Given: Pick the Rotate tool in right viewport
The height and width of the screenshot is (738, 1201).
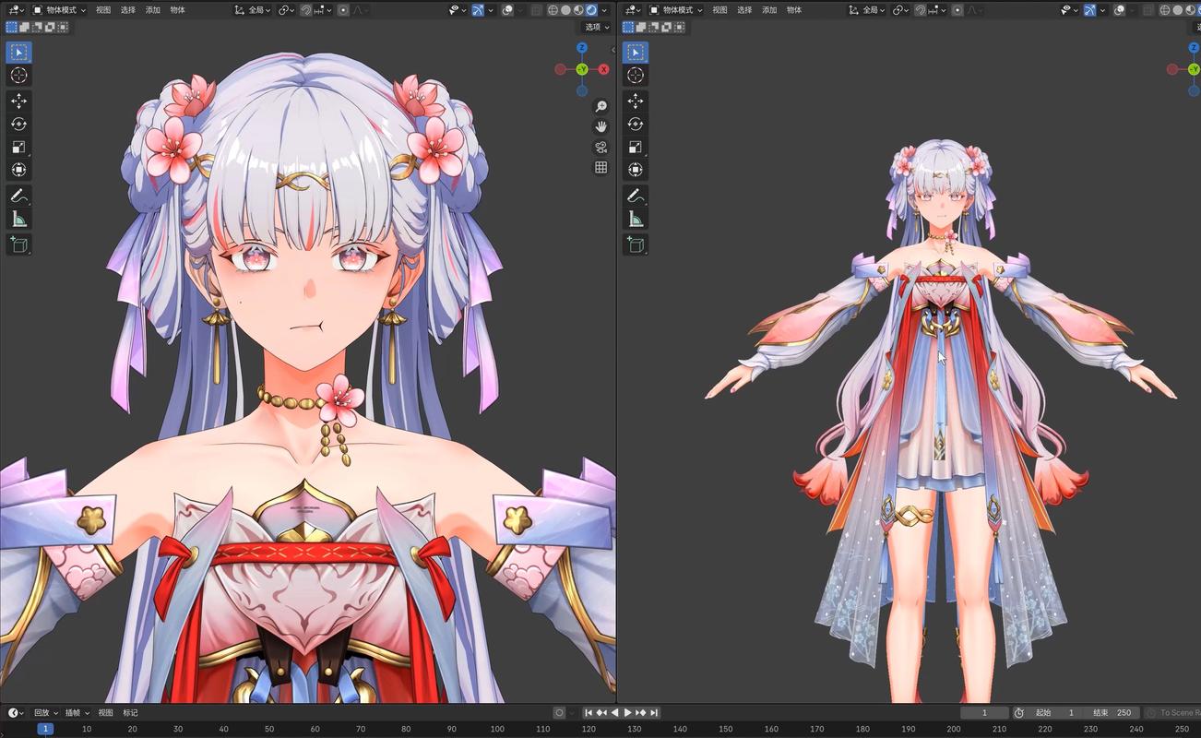Looking at the screenshot, I should tap(636, 124).
